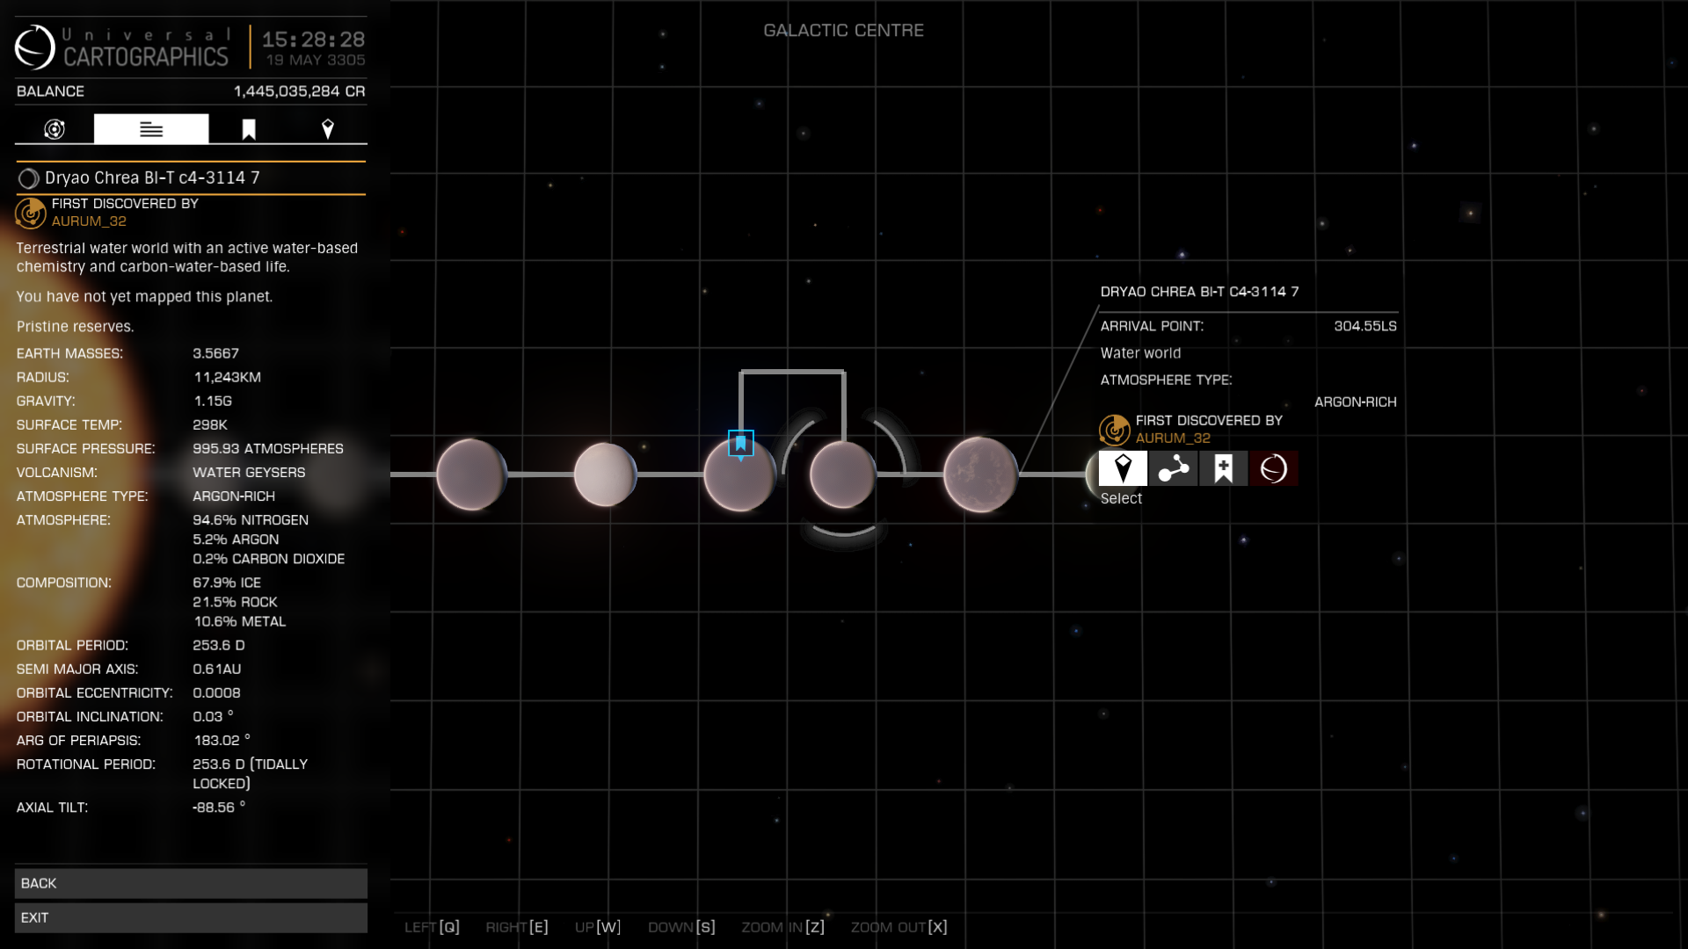Select the fourth planet with orbit rings
The image size is (1688, 949).
(x=842, y=474)
